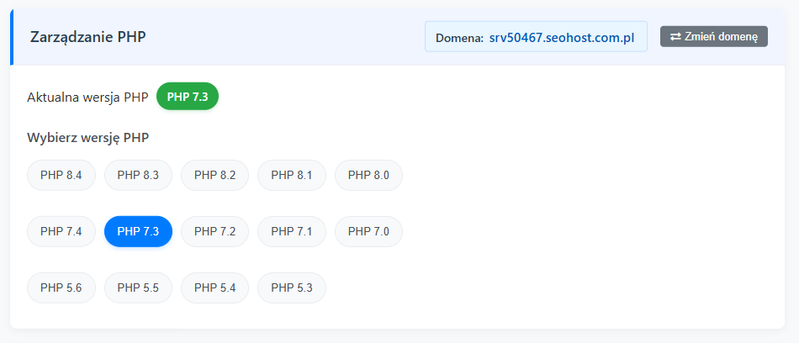This screenshot has height=343, width=799.
Task: Click the swap arrows icon on Zmień domenę
Action: (x=675, y=36)
